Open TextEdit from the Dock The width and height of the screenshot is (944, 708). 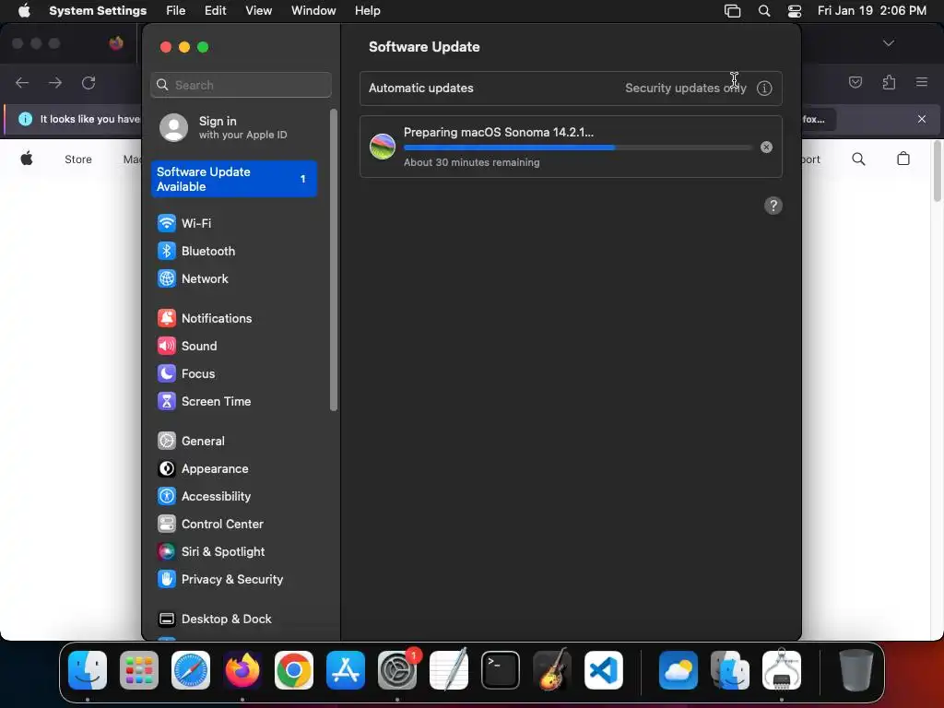(x=449, y=669)
